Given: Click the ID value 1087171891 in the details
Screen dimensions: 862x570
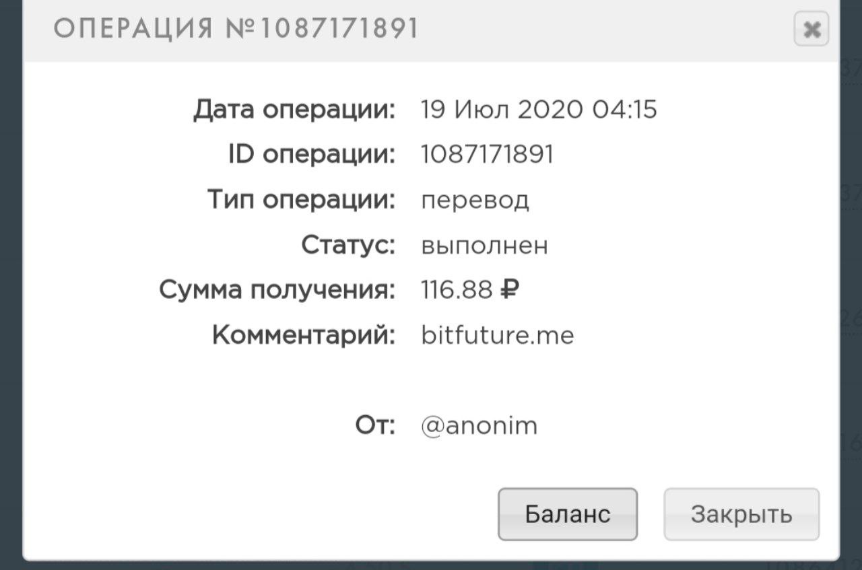Looking at the screenshot, I should (487, 155).
